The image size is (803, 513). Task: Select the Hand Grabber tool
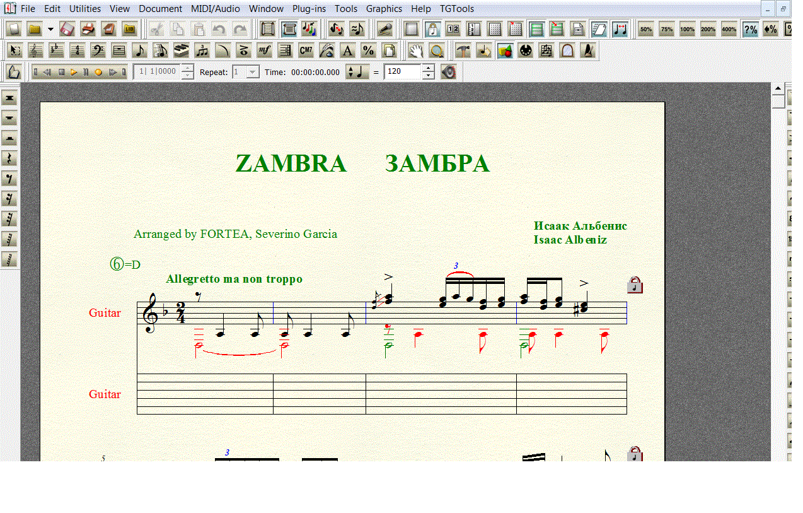pos(415,50)
